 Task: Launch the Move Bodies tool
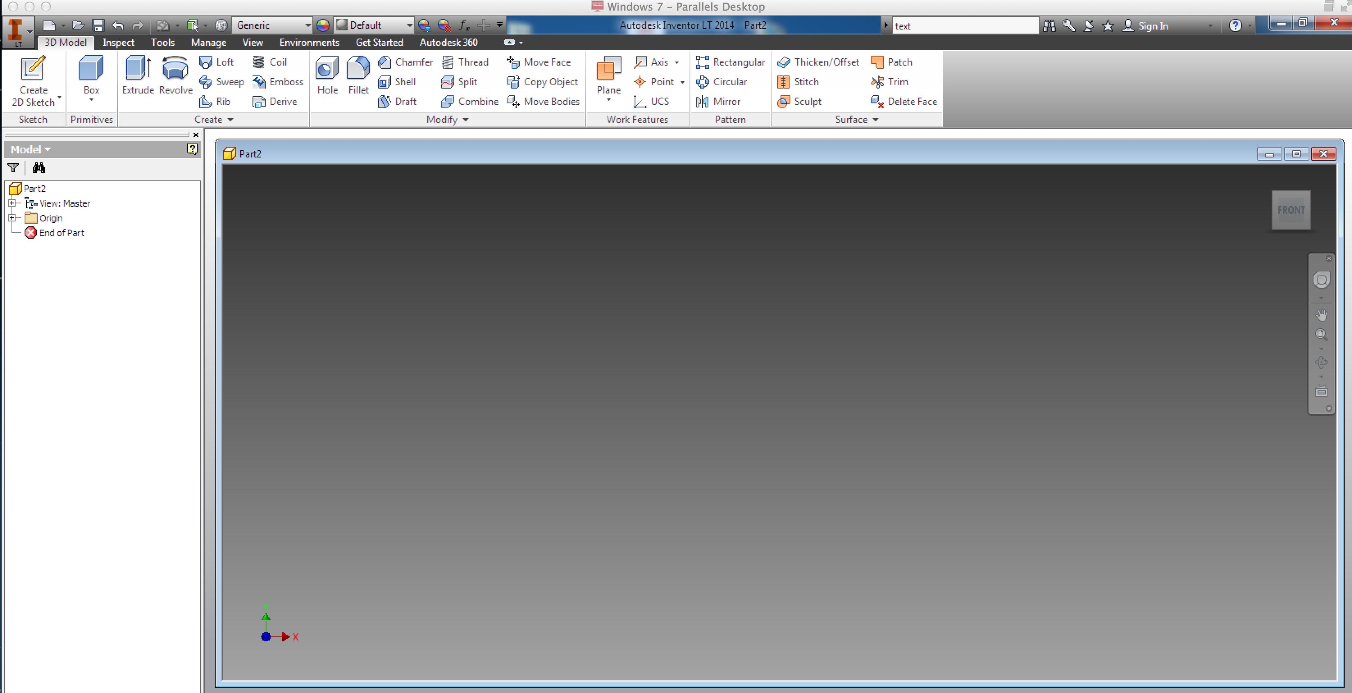543,101
